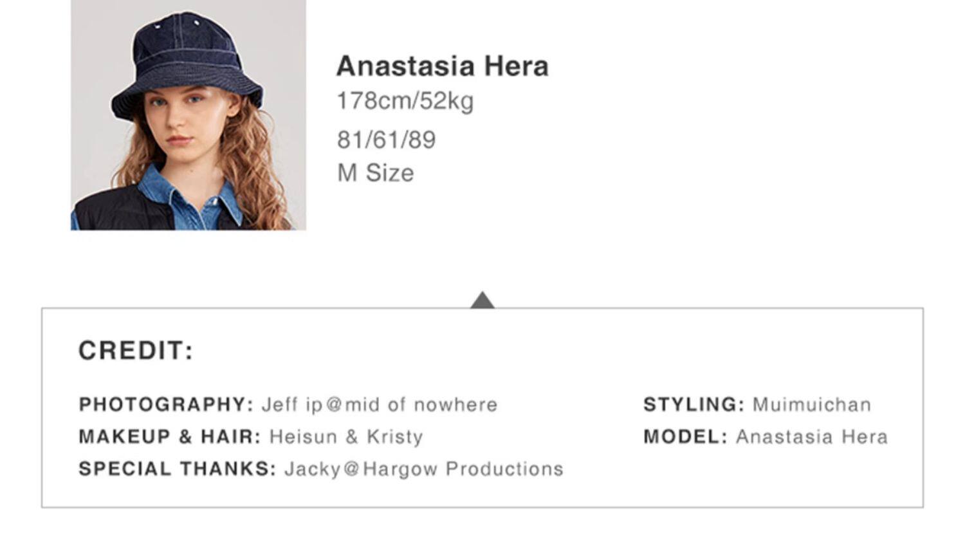Click the 178cm/52kg height and weight text
Viewport: 965px width, 545px height.
click(405, 101)
